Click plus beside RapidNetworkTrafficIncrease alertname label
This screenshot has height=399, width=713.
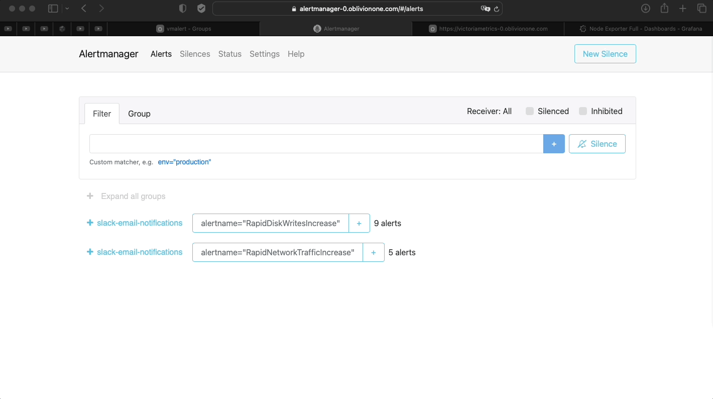tap(373, 252)
